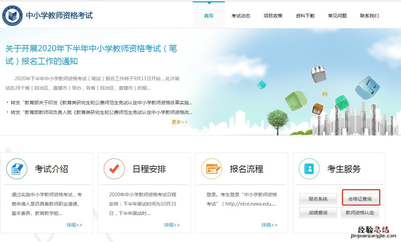
Task: Click the banner summary starting 2020年下半年中小学教师资格考试
Action: click(92, 83)
